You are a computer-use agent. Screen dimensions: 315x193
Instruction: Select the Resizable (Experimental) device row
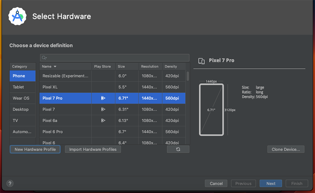[x=113, y=76]
